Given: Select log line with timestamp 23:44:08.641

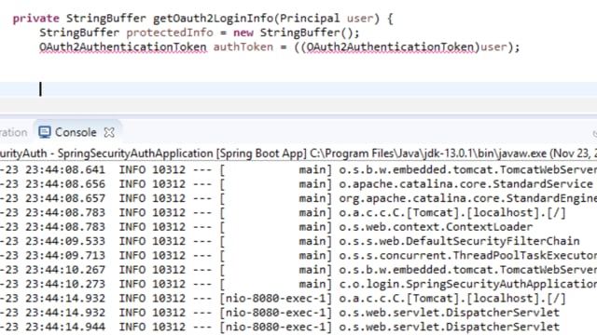Looking at the screenshot, I should click(x=298, y=169).
